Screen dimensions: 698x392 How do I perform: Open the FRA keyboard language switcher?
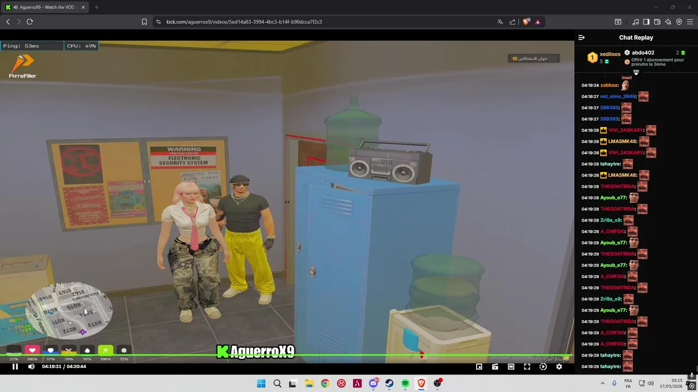pos(628,383)
